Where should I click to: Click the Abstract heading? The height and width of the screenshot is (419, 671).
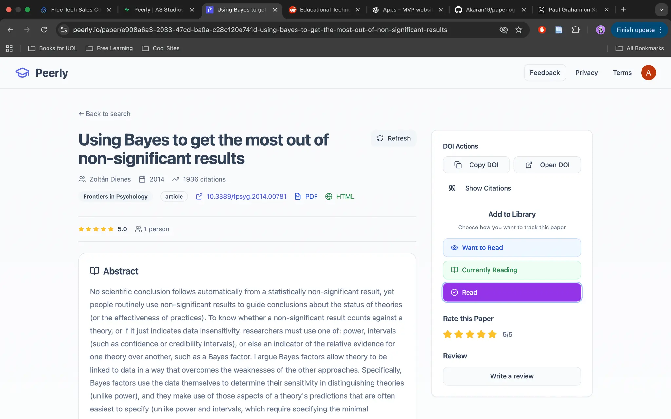click(x=121, y=271)
